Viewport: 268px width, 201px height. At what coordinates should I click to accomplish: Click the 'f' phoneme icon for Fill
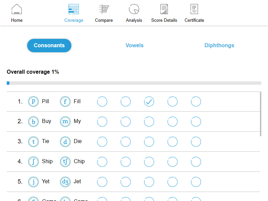click(x=65, y=102)
